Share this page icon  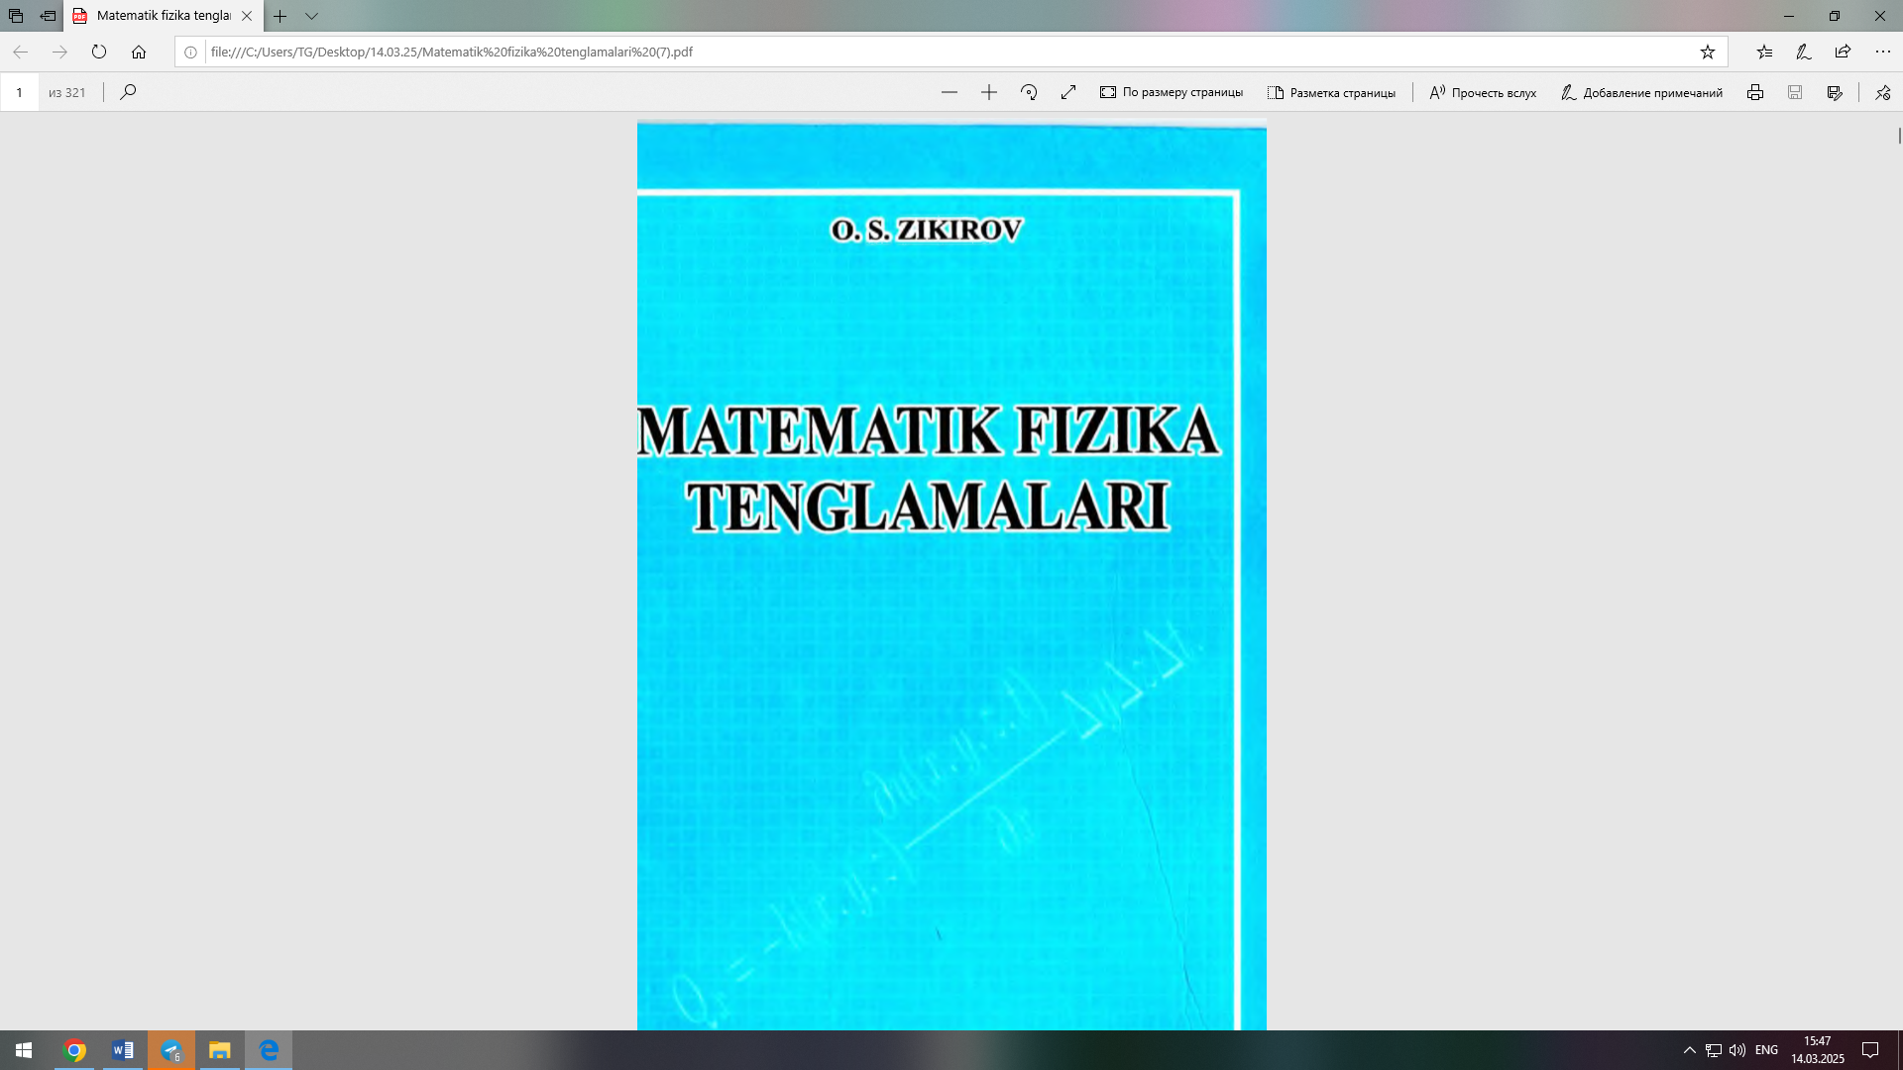pos(1843,52)
